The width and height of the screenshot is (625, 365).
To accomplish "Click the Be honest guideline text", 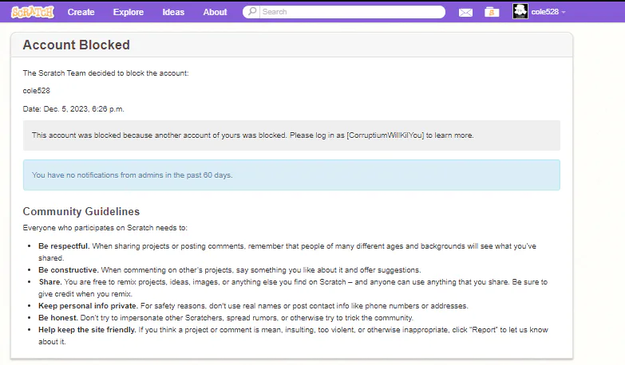I will 58,318.
